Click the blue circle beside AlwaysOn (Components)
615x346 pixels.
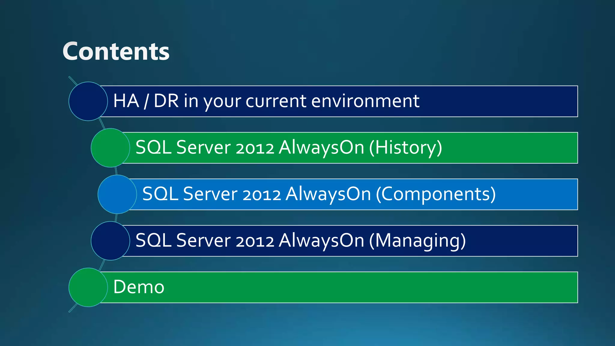117,194
